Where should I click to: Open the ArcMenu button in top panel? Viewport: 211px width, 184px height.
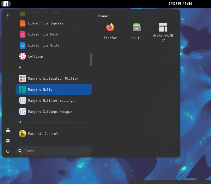tap(6, 4)
